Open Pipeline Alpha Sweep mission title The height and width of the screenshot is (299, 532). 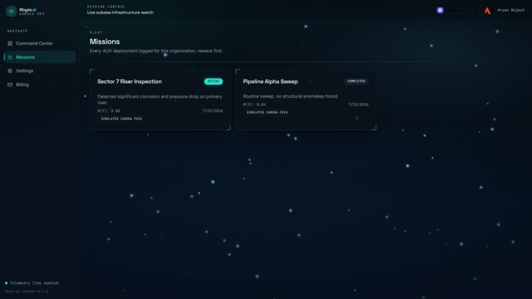click(271, 81)
